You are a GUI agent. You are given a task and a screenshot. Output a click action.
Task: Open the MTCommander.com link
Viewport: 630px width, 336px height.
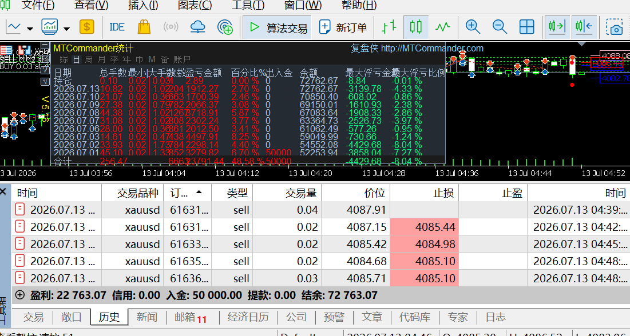pos(432,48)
